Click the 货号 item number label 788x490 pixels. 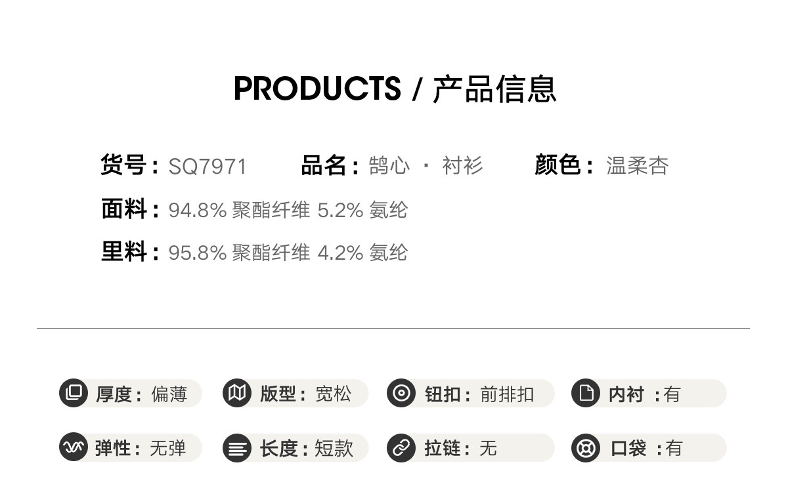pyautogui.click(x=123, y=165)
